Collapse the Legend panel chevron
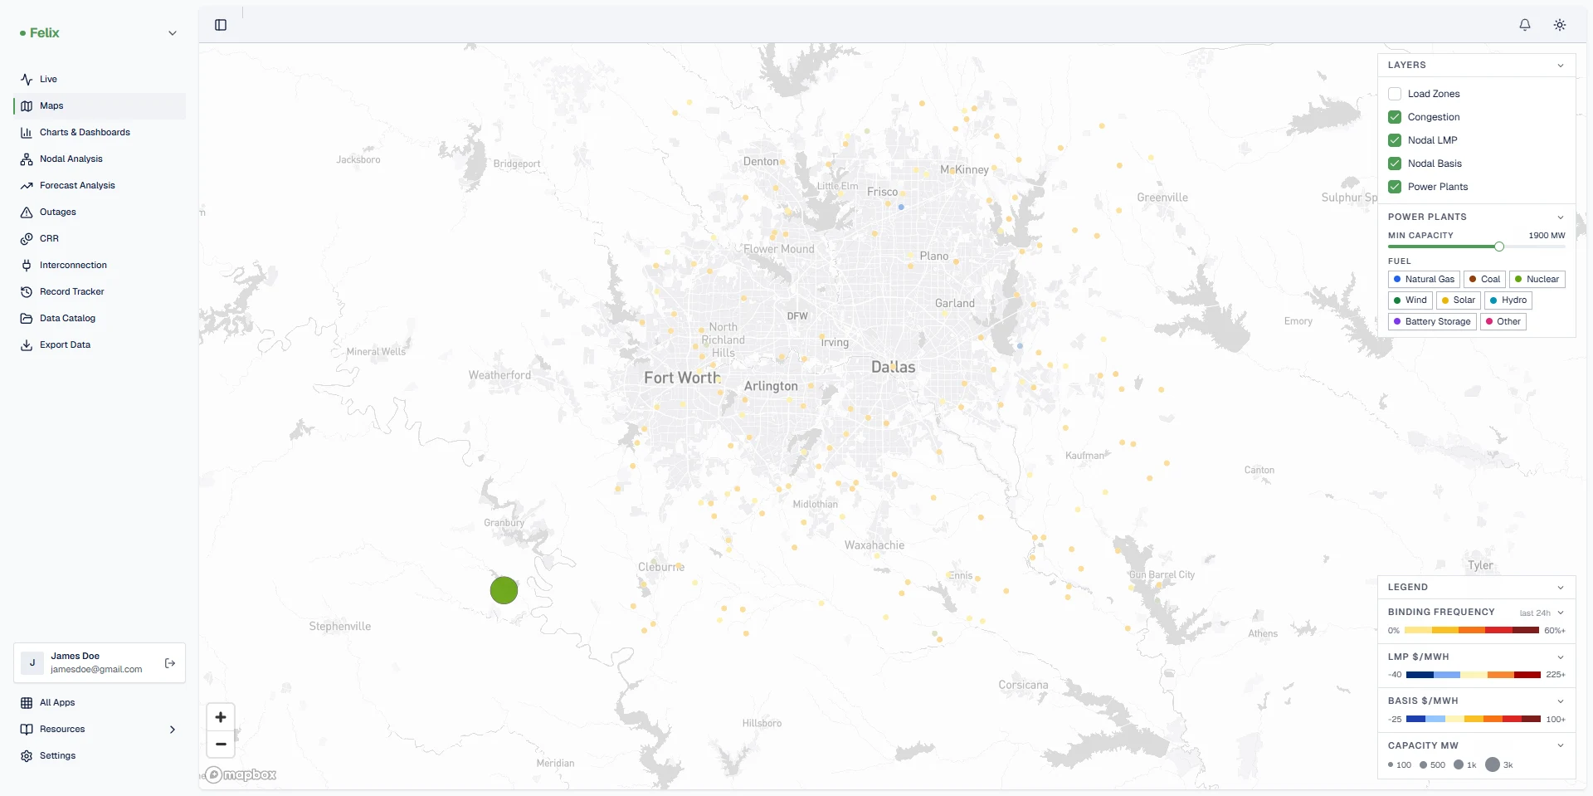This screenshot has height=796, width=1593. 1561,588
